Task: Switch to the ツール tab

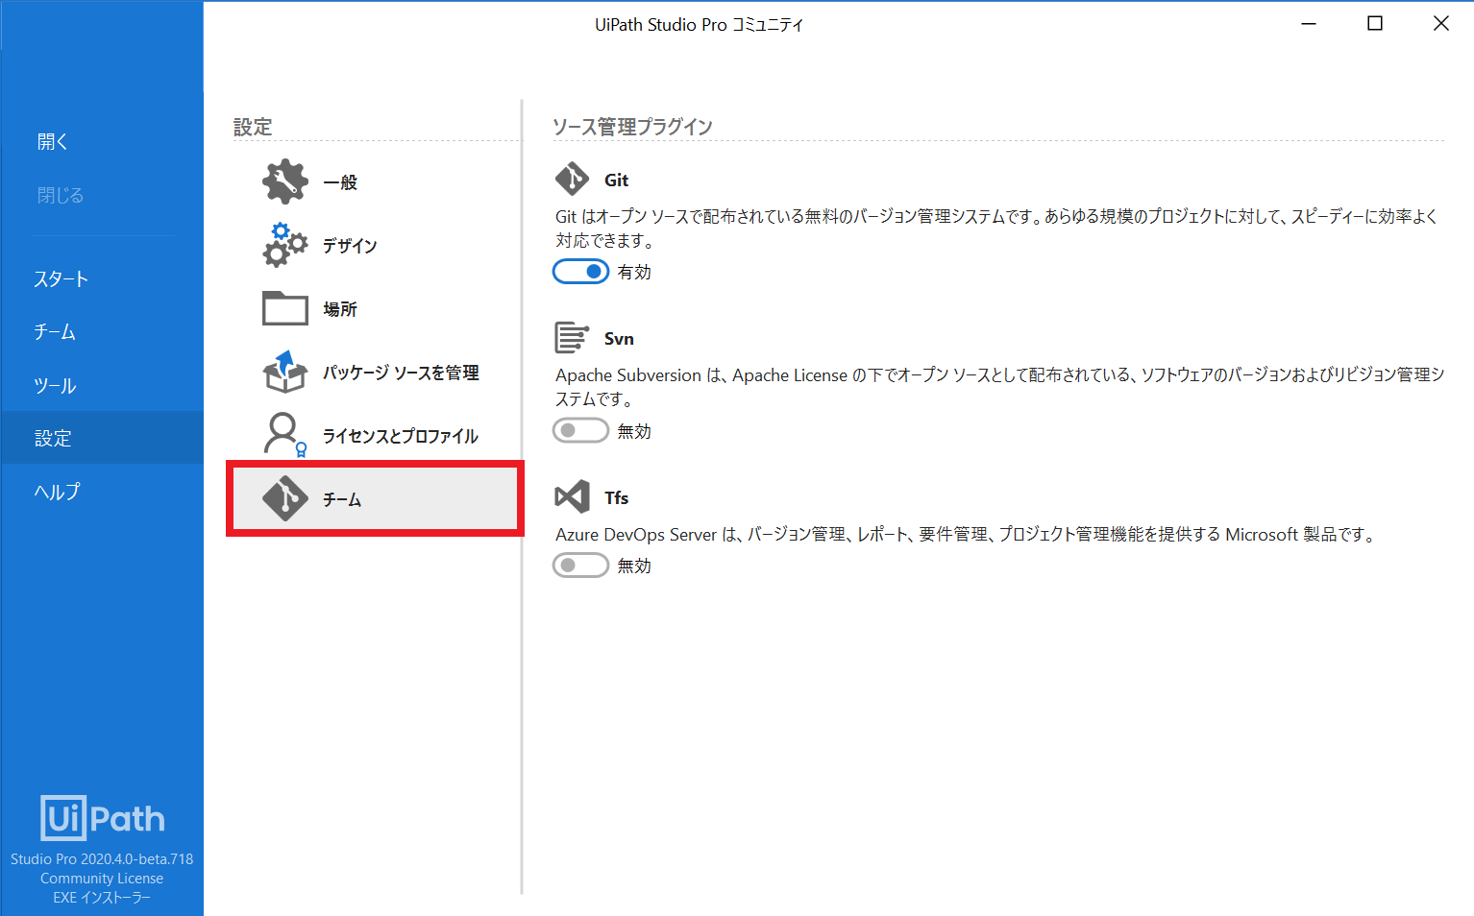Action: click(x=55, y=386)
